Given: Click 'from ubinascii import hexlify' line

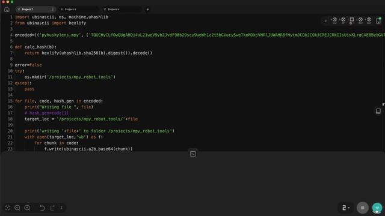Looking at the screenshot, I should (x=51, y=23).
